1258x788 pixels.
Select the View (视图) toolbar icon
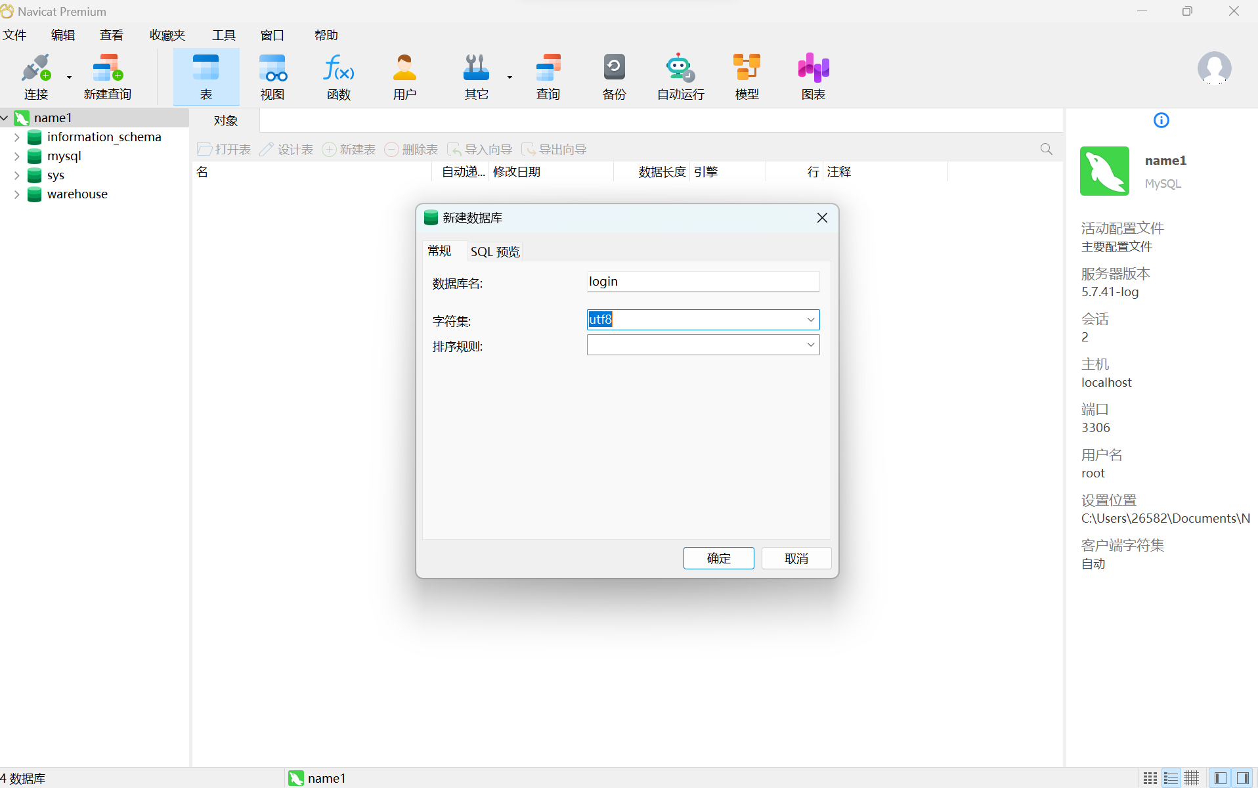click(272, 68)
